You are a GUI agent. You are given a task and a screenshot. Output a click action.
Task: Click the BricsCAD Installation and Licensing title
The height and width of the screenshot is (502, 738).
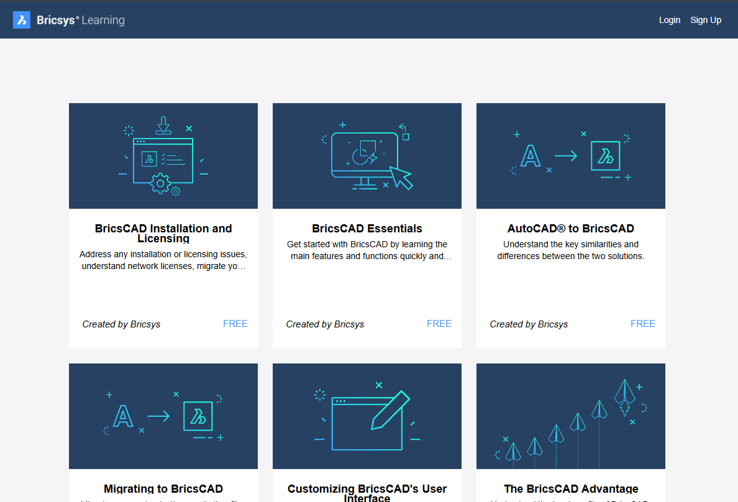163,234
